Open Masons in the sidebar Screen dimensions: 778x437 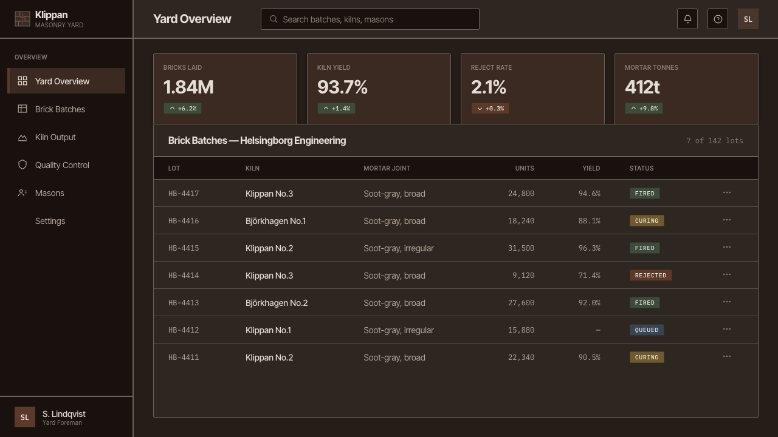(66, 192)
